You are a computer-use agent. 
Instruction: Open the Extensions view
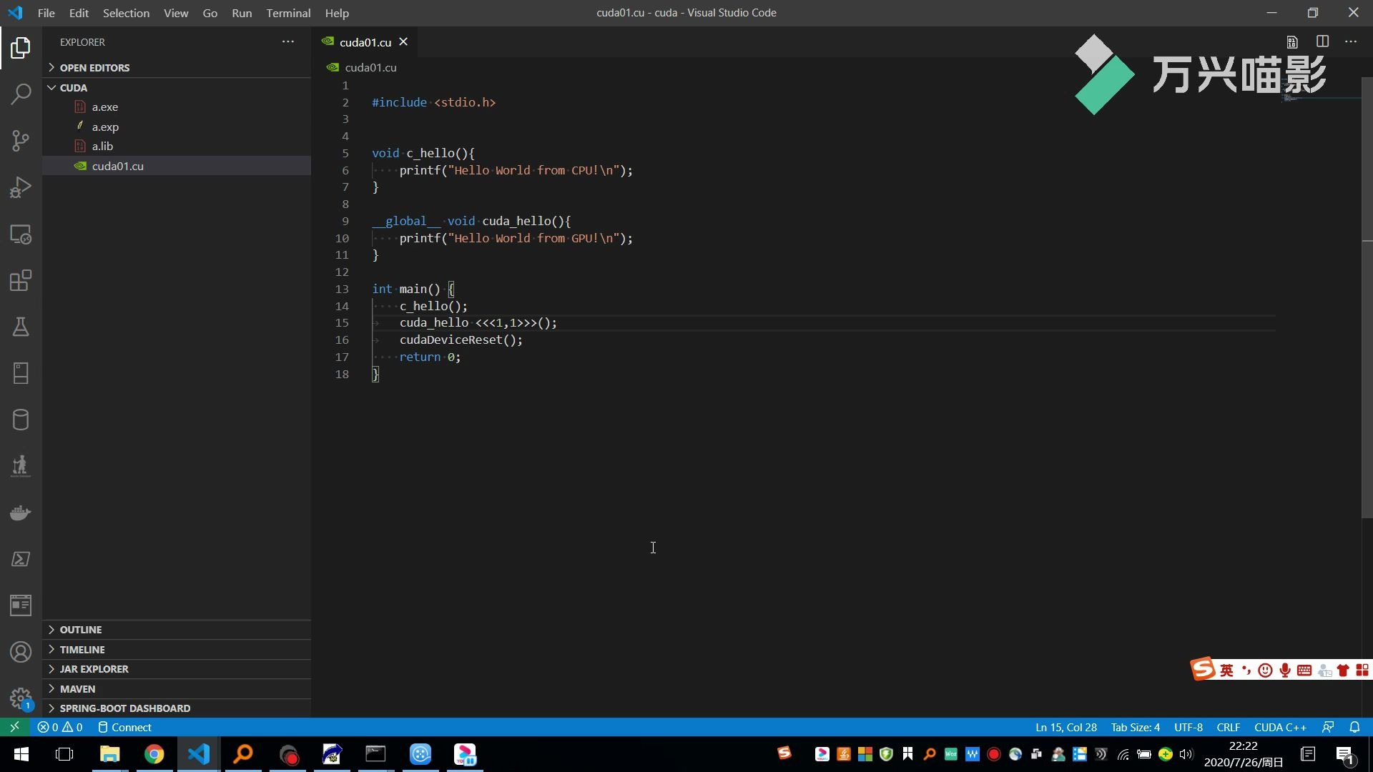(21, 280)
